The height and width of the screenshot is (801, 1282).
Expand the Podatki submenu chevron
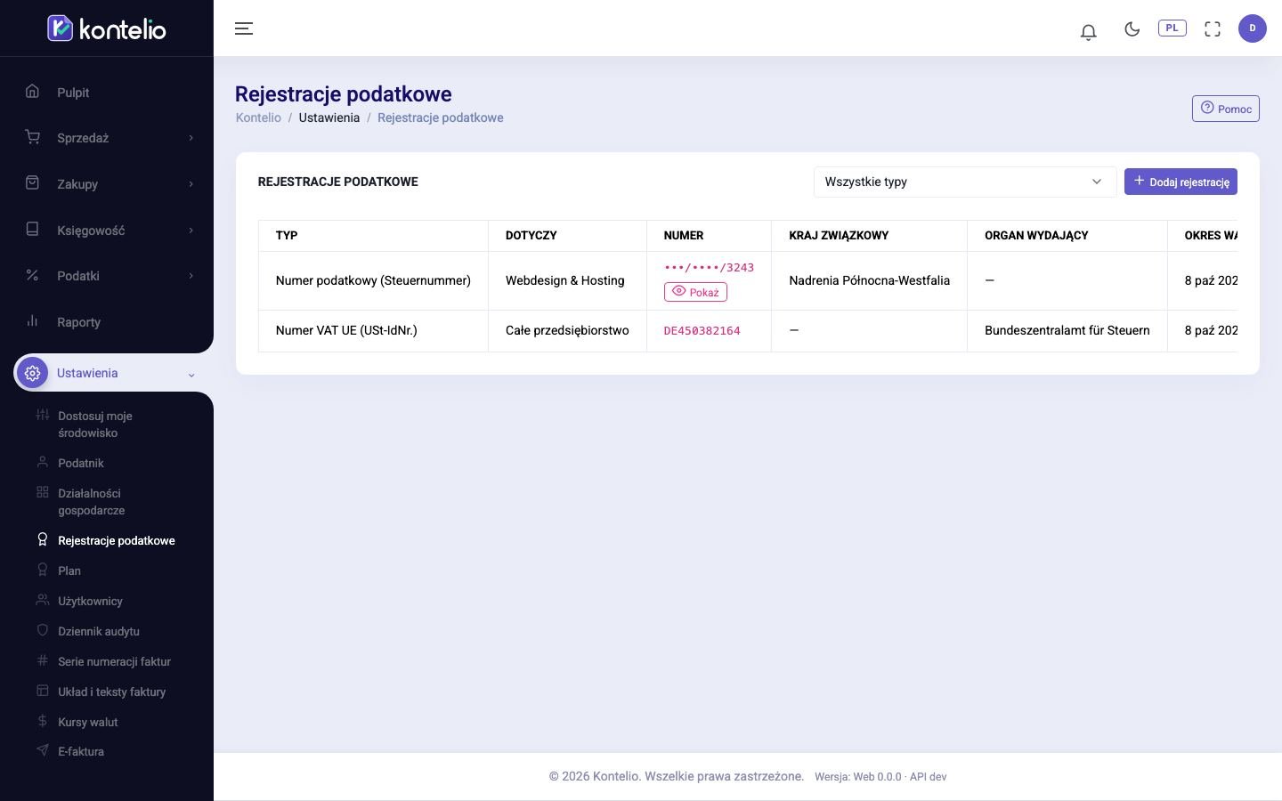[x=191, y=276]
